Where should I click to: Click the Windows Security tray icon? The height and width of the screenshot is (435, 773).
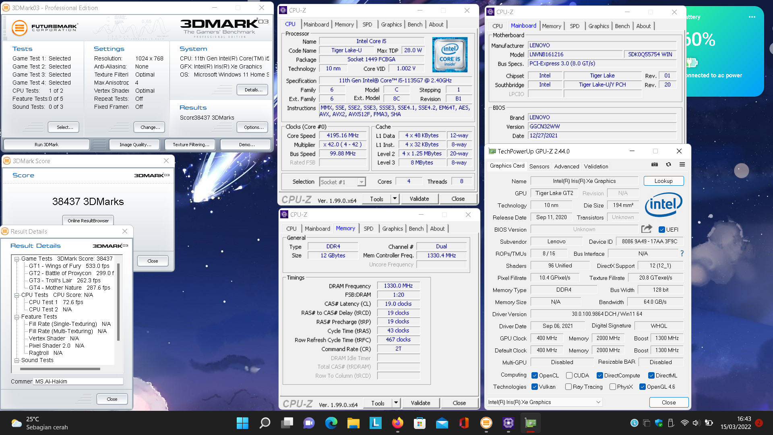(x=659, y=423)
